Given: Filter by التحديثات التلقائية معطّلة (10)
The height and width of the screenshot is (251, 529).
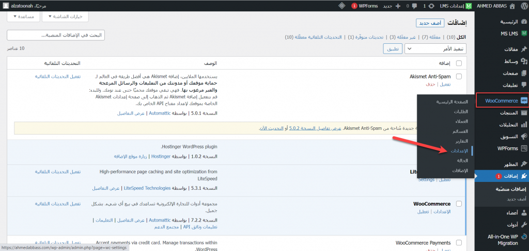Looking at the screenshot, I should pos(314,37).
